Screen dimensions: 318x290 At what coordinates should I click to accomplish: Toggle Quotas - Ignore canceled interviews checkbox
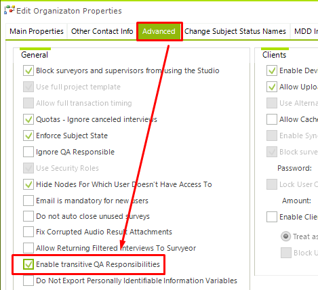point(28,119)
